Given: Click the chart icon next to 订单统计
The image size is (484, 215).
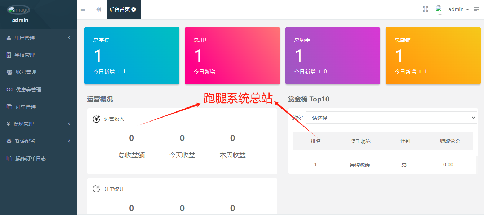Looking at the screenshot, I should 96,188.
